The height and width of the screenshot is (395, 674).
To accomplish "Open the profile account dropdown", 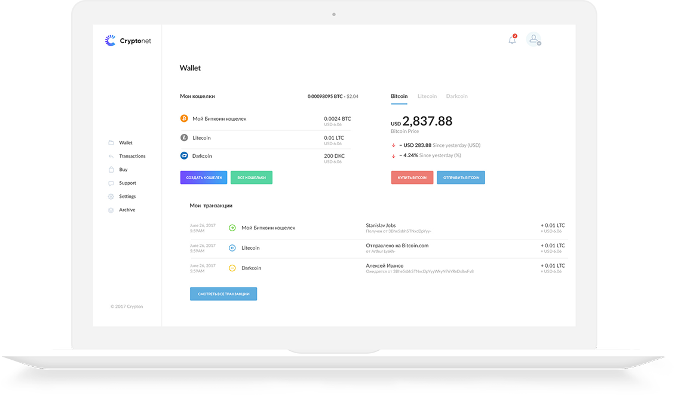I will pos(534,39).
